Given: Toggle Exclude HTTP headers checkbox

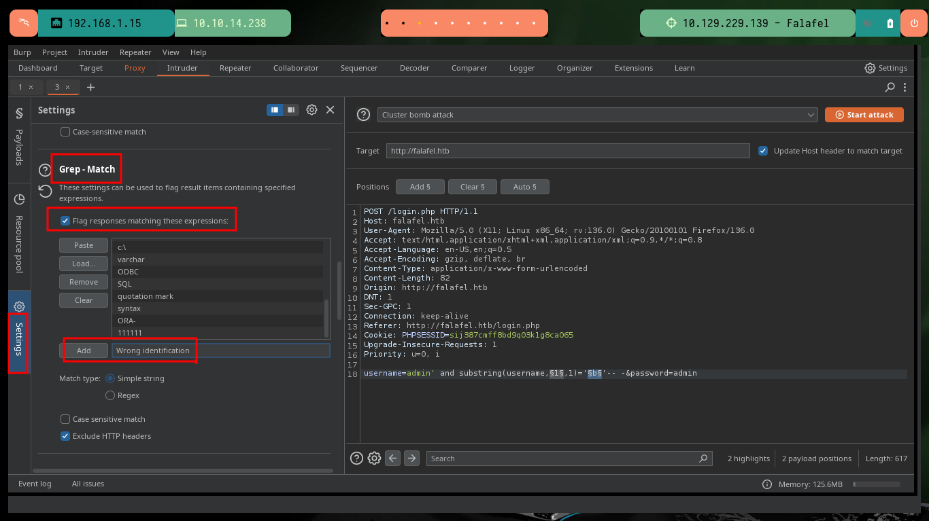Looking at the screenshot, I should pyautogui.click(x=65, y=436).
